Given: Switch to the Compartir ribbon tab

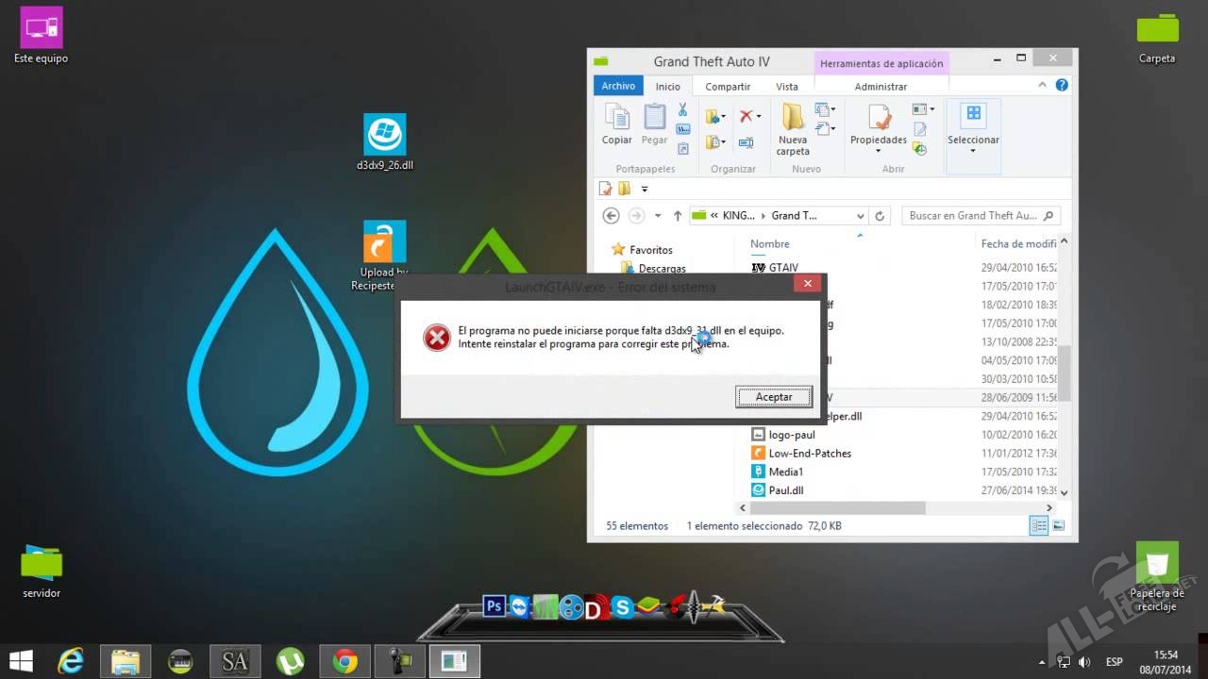Looking at the screenshot, I should 728,86.
